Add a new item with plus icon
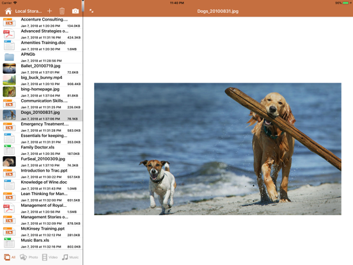Image resolution: width=353 pixels, height=265 pixels. click(49, 11)
